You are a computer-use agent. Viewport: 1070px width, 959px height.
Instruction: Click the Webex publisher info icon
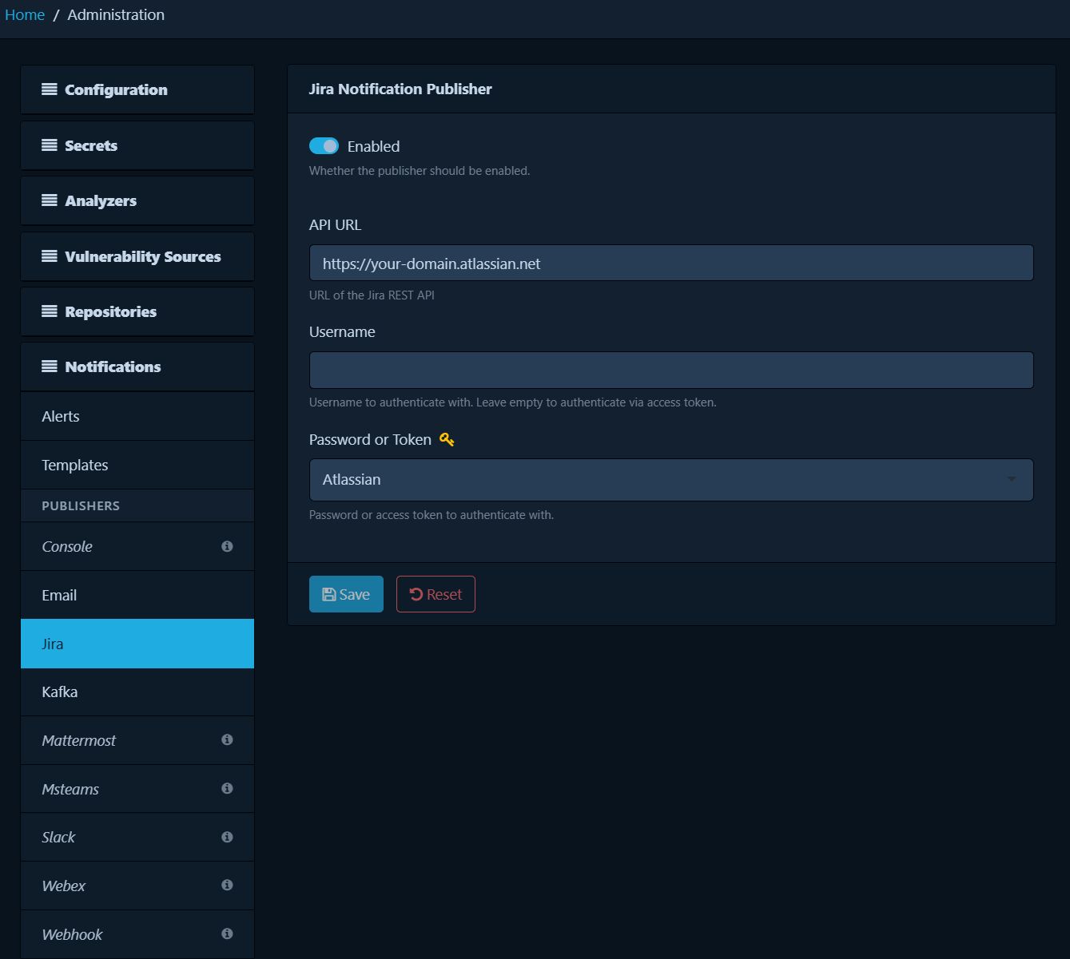tap(227, 886)
